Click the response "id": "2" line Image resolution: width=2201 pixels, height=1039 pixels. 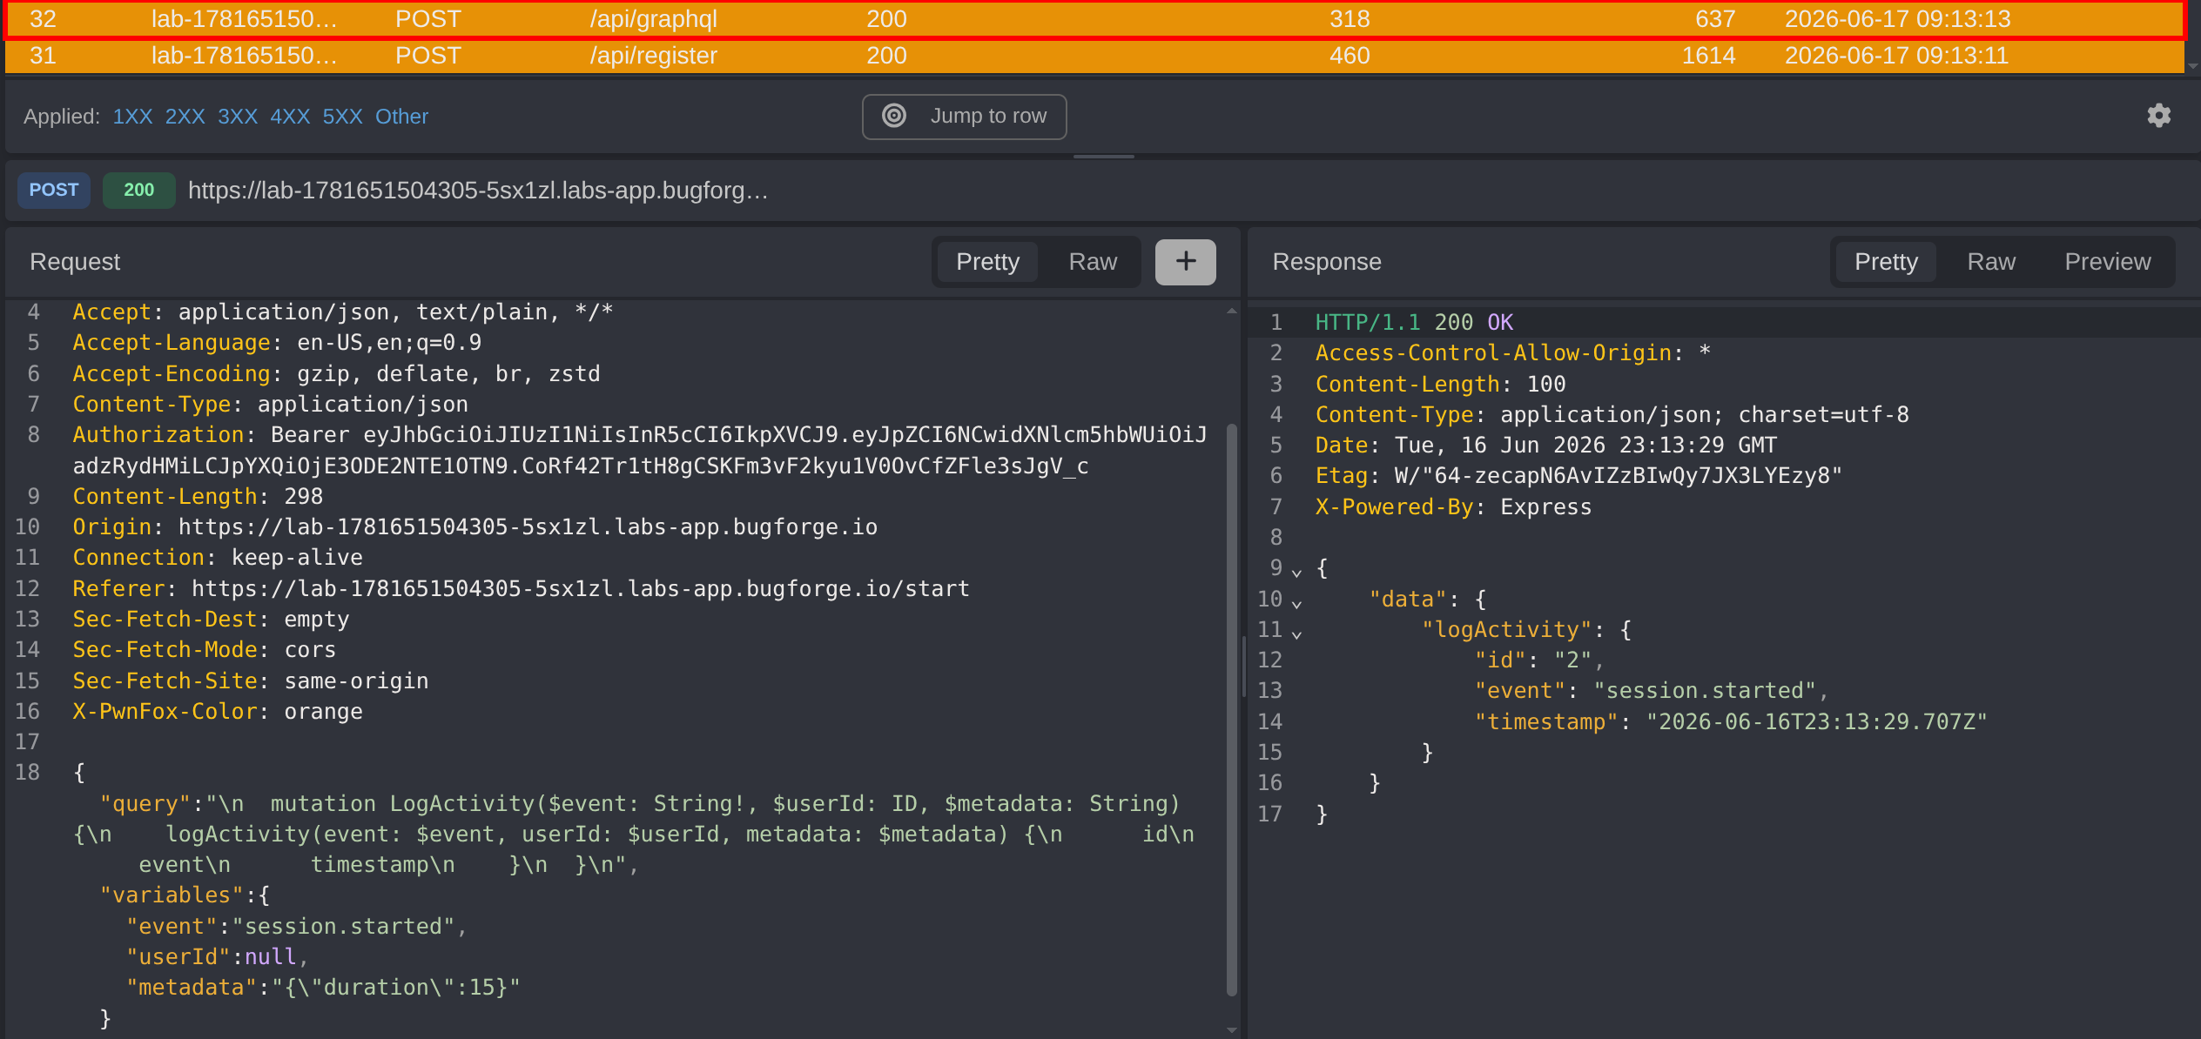(1538, 660)
